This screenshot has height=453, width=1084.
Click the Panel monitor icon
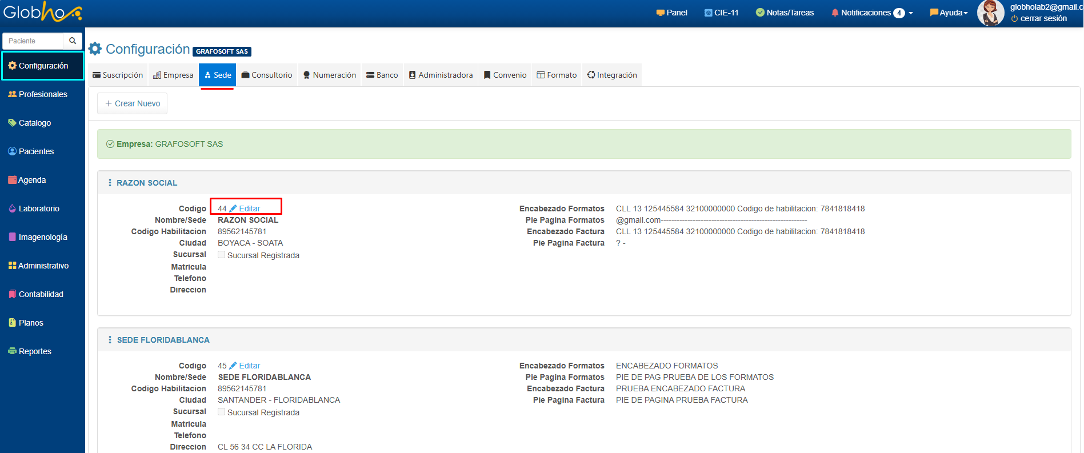coord(661,13)
